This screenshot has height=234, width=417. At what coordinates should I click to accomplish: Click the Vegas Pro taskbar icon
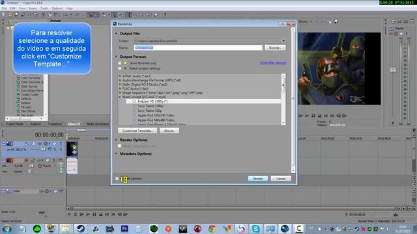pos(284,229)
